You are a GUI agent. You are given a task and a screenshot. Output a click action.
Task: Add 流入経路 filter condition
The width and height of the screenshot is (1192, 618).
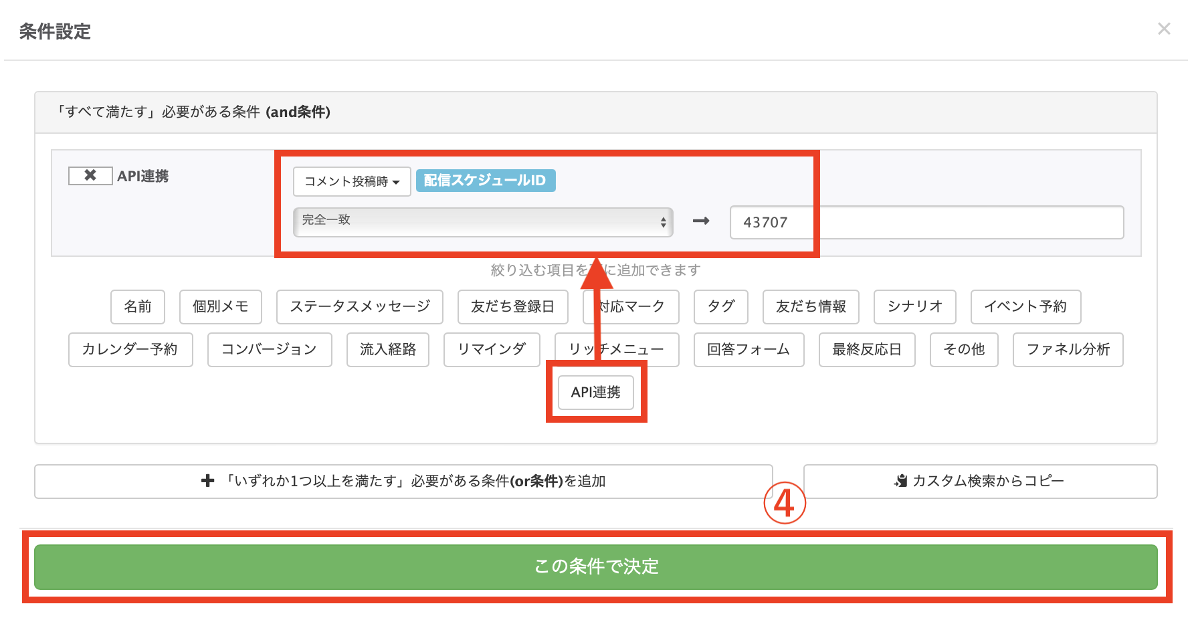point(388,349)
